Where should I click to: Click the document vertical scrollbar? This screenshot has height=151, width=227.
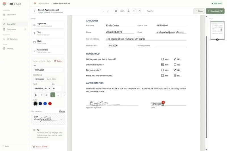207,87
